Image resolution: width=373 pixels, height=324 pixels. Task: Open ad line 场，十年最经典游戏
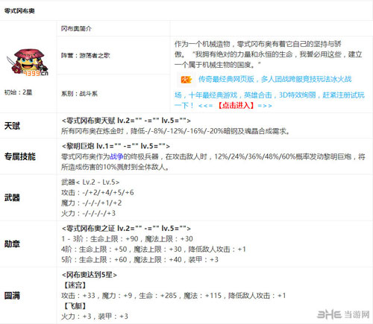[269, 95]
